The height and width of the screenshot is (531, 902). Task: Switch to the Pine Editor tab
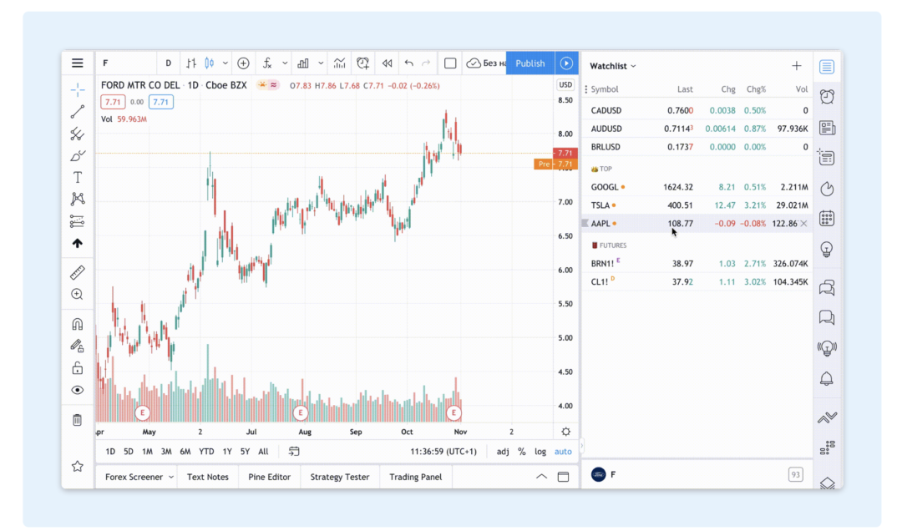tap(269, 477)
